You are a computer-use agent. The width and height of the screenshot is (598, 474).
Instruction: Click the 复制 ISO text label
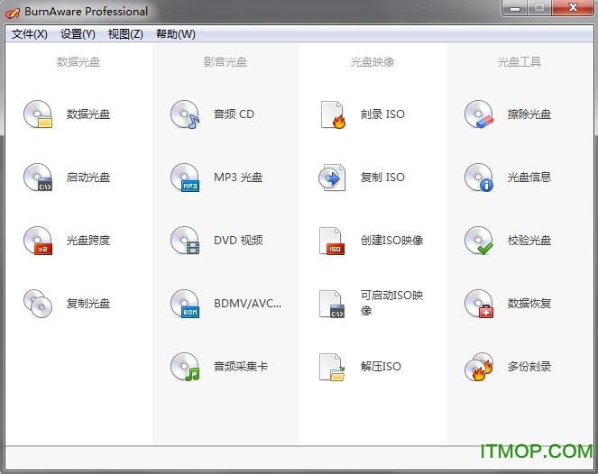tap(382, 178)
